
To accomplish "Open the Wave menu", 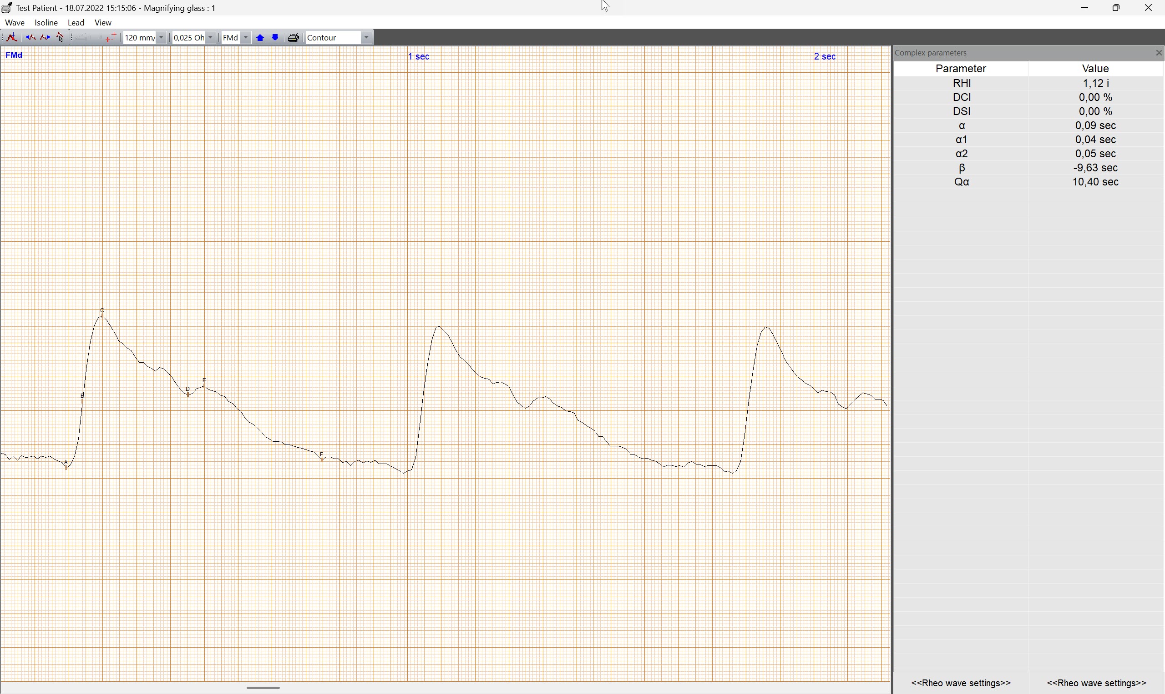I will click(x=15, y=23).
